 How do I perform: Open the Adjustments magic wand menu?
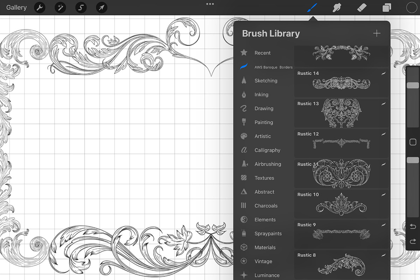click(x=60, y=7)
